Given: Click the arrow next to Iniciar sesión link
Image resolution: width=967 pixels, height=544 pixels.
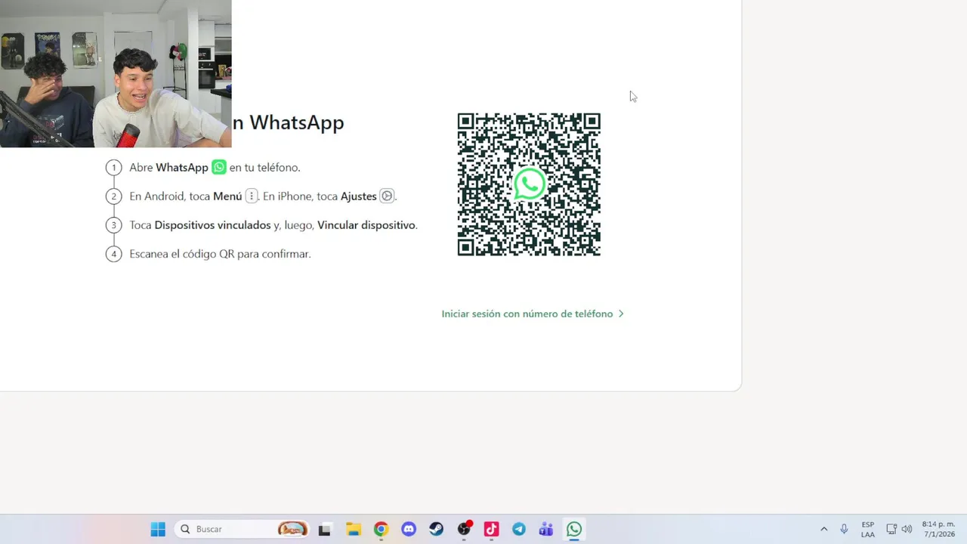Looking at the screenshot, I should (x=621, y=314).
